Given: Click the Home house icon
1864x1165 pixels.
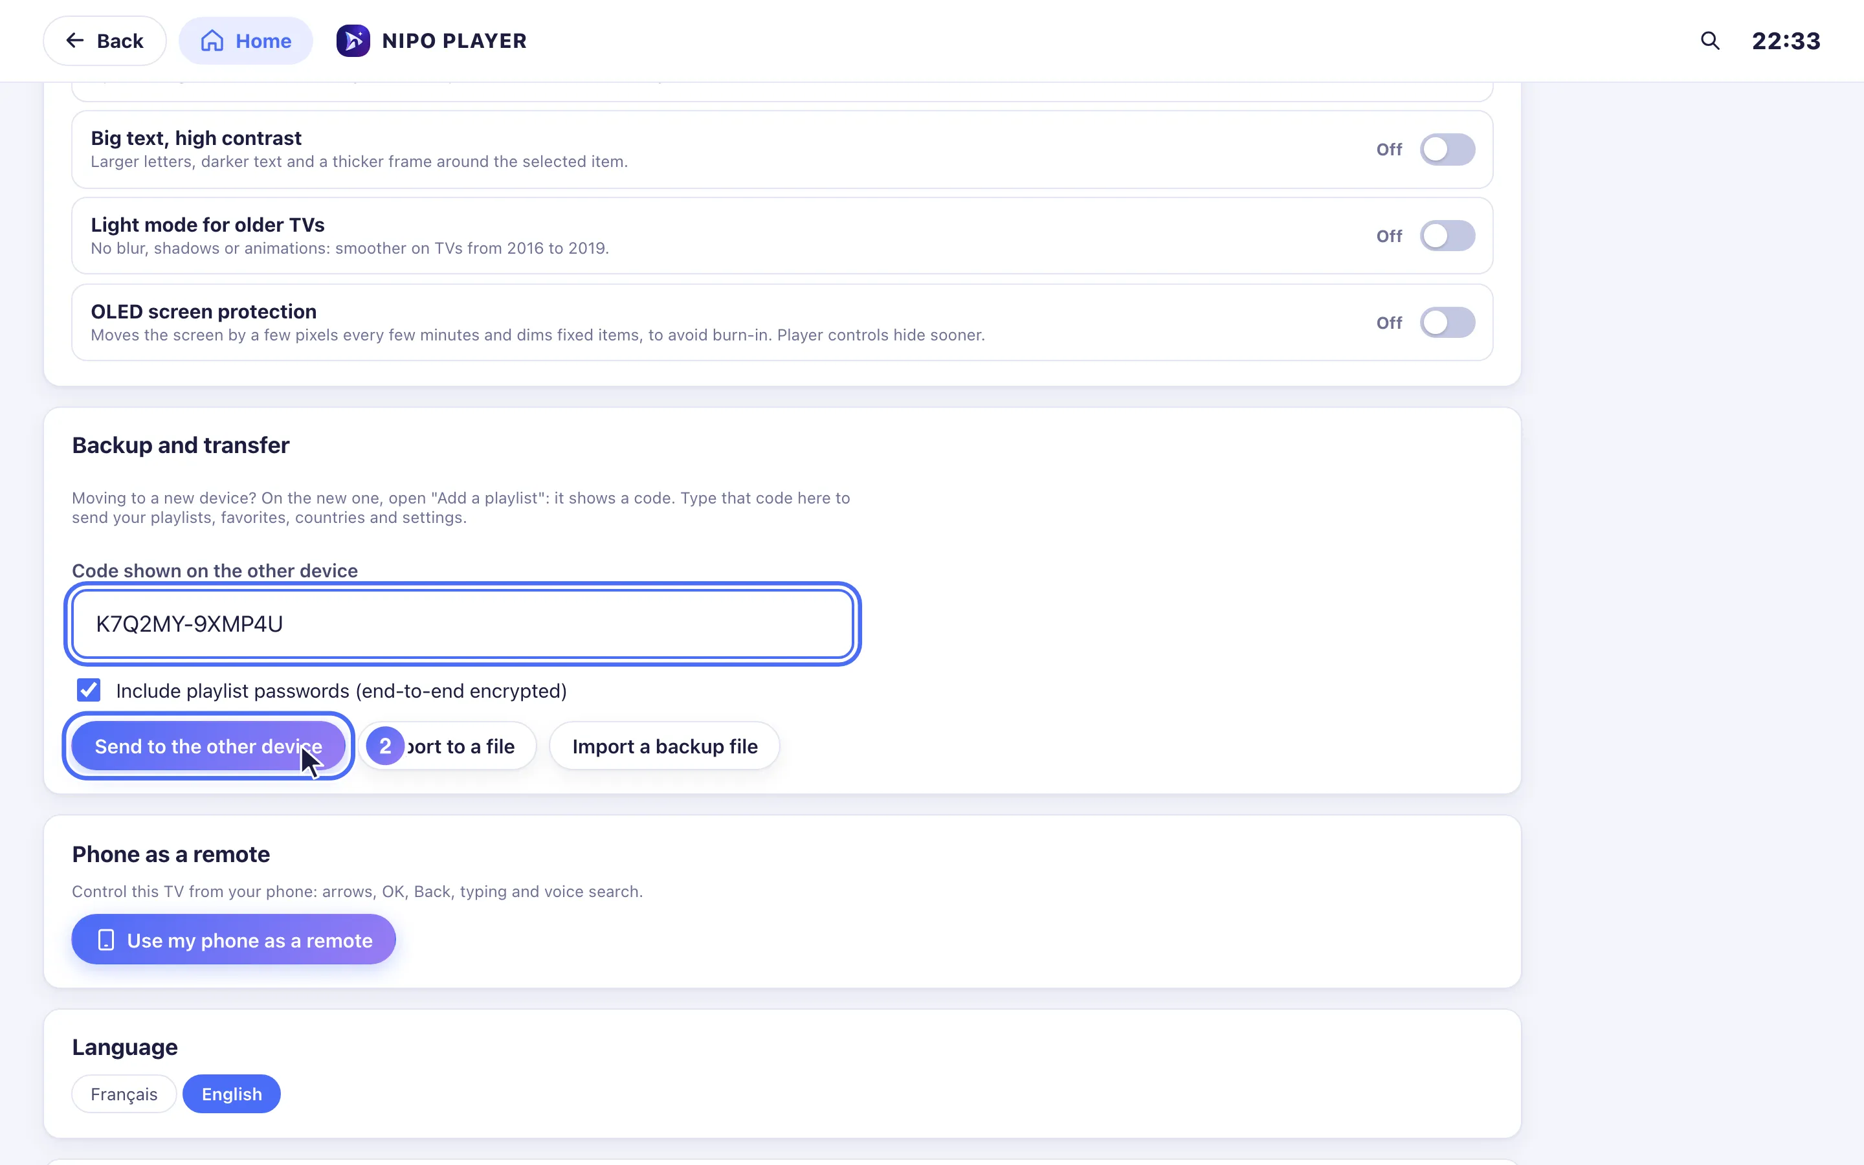Looking at the screenshot, I should tap(212, 41).
